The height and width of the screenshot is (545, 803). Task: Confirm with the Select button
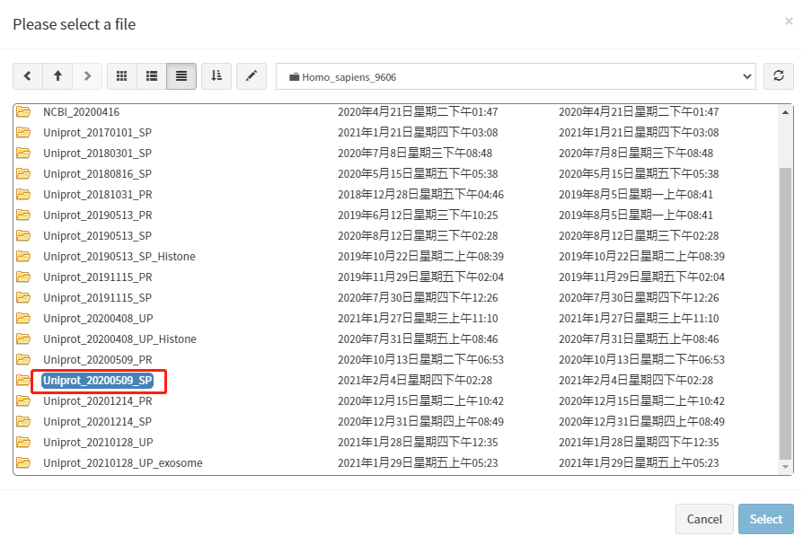click(766, 519)
